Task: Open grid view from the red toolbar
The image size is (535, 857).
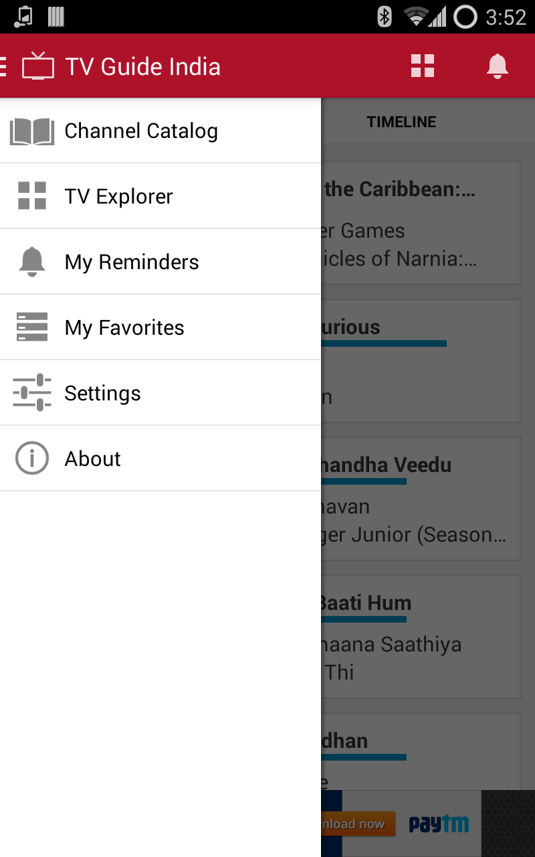Action: click(423, 66)
